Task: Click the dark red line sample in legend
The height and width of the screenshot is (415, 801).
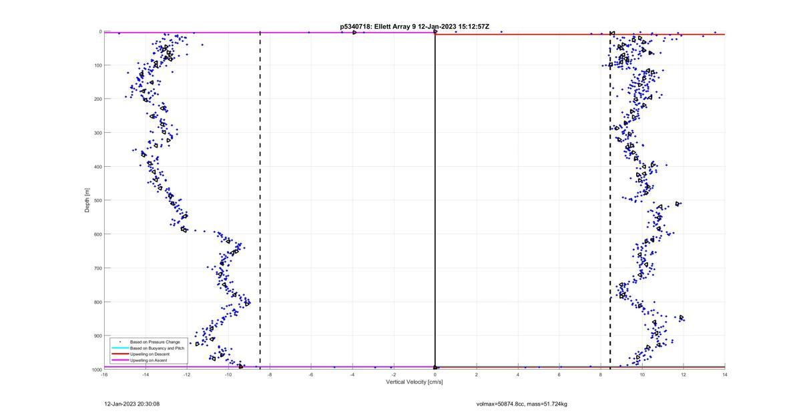Action: click(x=120, y=354)
